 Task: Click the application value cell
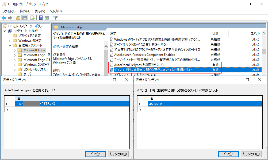tap(205, 104)
